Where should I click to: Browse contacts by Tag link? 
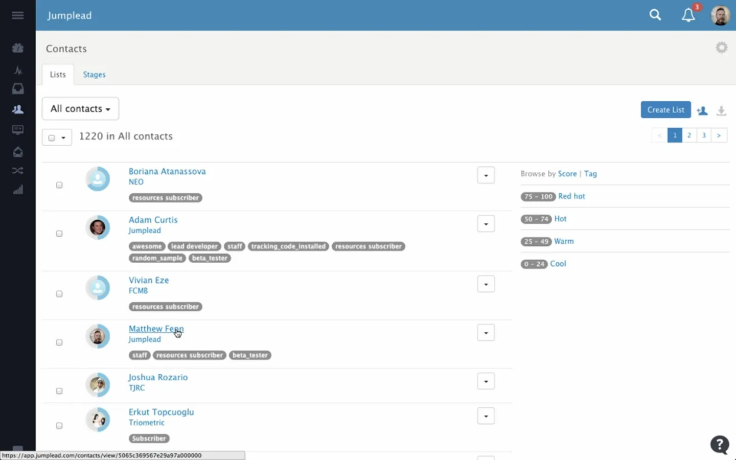pyautogui.click(x=590, y=174)
